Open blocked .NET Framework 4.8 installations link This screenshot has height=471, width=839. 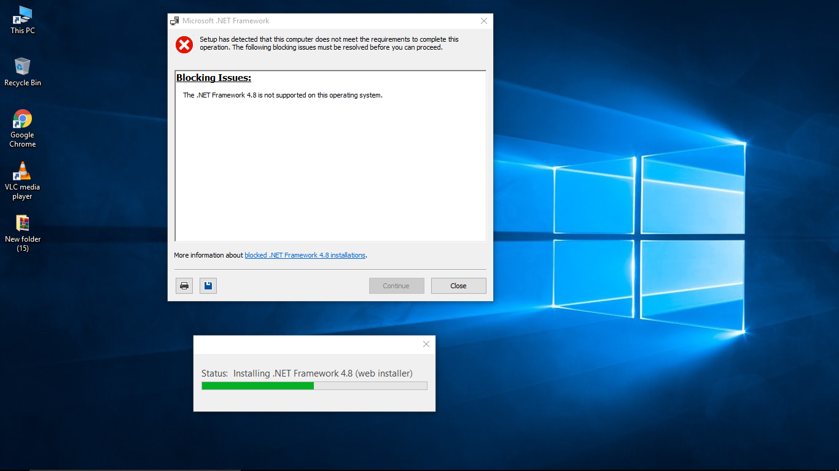[x=305, y=255]
